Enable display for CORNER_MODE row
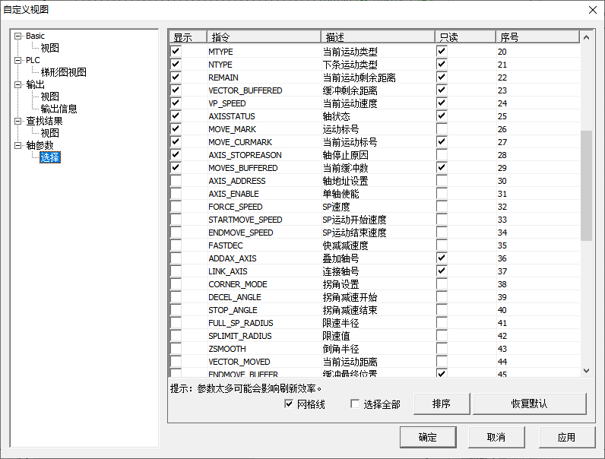 [x=176, y=284]
